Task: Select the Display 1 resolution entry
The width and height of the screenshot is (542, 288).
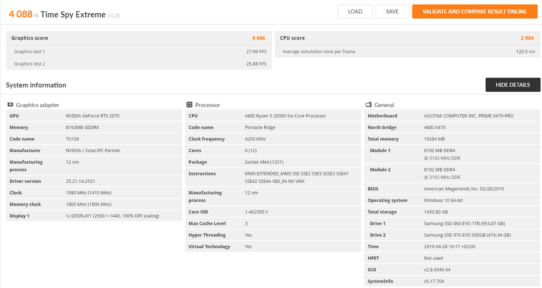Action: point(112,216)
